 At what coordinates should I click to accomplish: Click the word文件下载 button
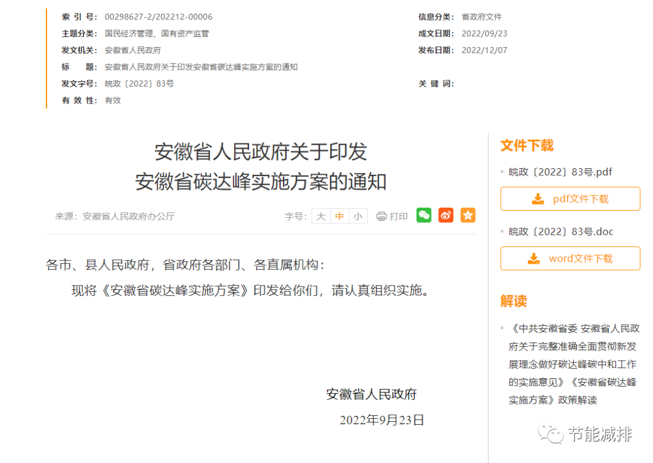(x=570, y=258)
